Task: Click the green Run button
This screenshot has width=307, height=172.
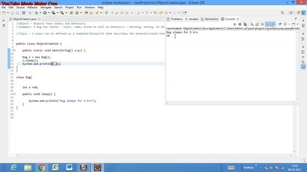Action: (x=45, y=13)
